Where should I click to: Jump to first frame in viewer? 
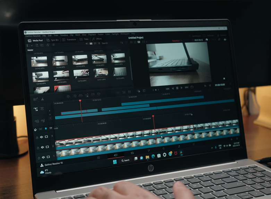click(x=168, y=89)
